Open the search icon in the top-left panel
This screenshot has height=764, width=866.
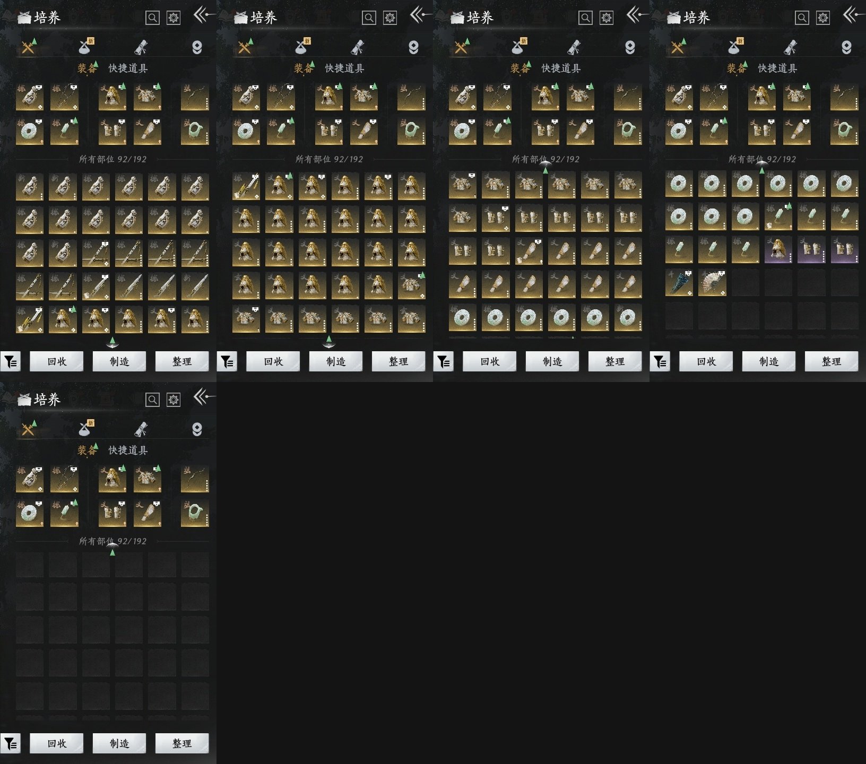(x=152, y=18)
